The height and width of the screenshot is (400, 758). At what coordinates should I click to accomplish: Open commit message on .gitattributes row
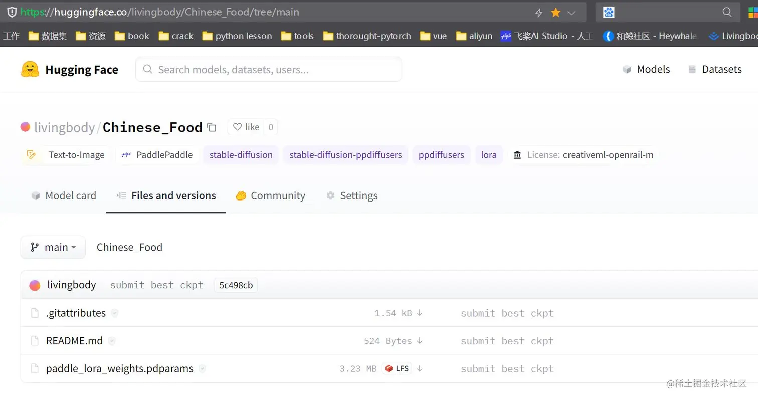click(507, 313)
